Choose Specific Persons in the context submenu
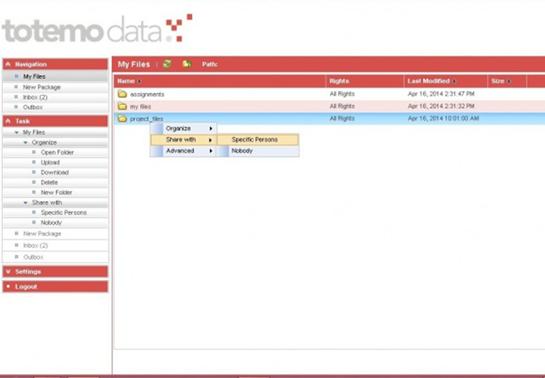Viewport: 545px width, 378px height. (x=255, y=140)
